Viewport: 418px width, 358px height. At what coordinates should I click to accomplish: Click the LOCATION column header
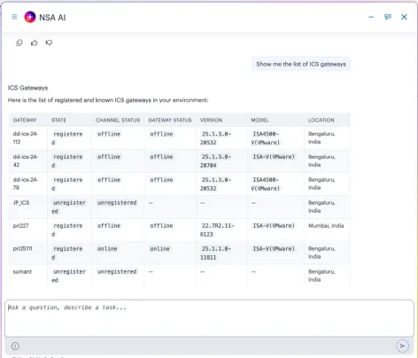tap(321, 121)
